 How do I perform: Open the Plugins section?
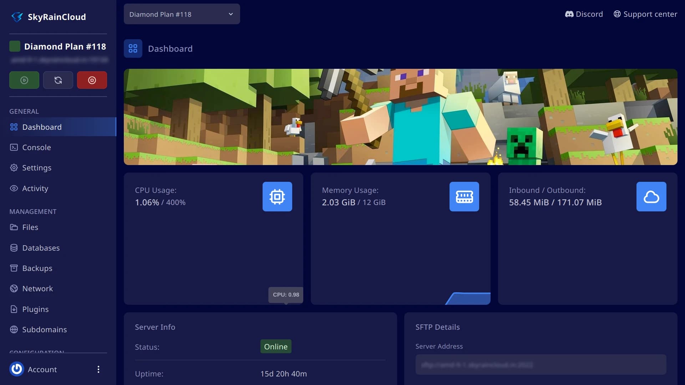(x=58, y=309)
